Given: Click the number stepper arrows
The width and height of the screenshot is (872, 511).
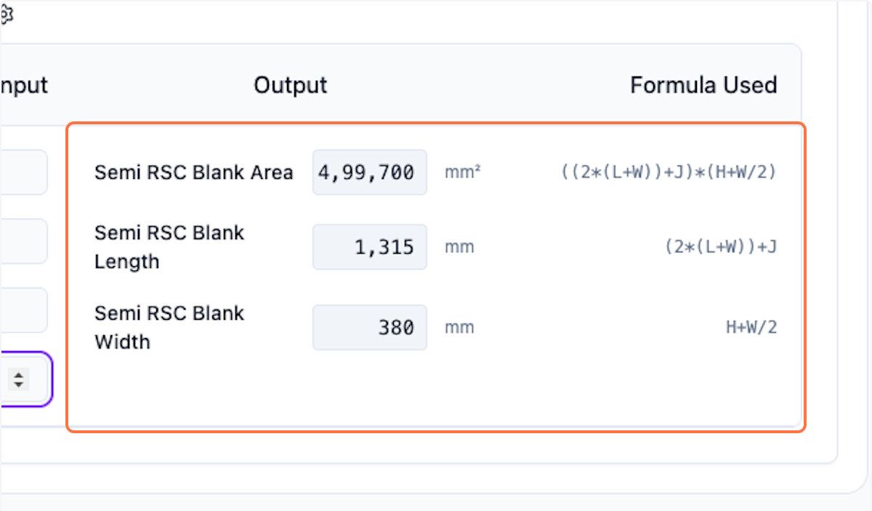Looking at the screenshot, I should (19, 379).
